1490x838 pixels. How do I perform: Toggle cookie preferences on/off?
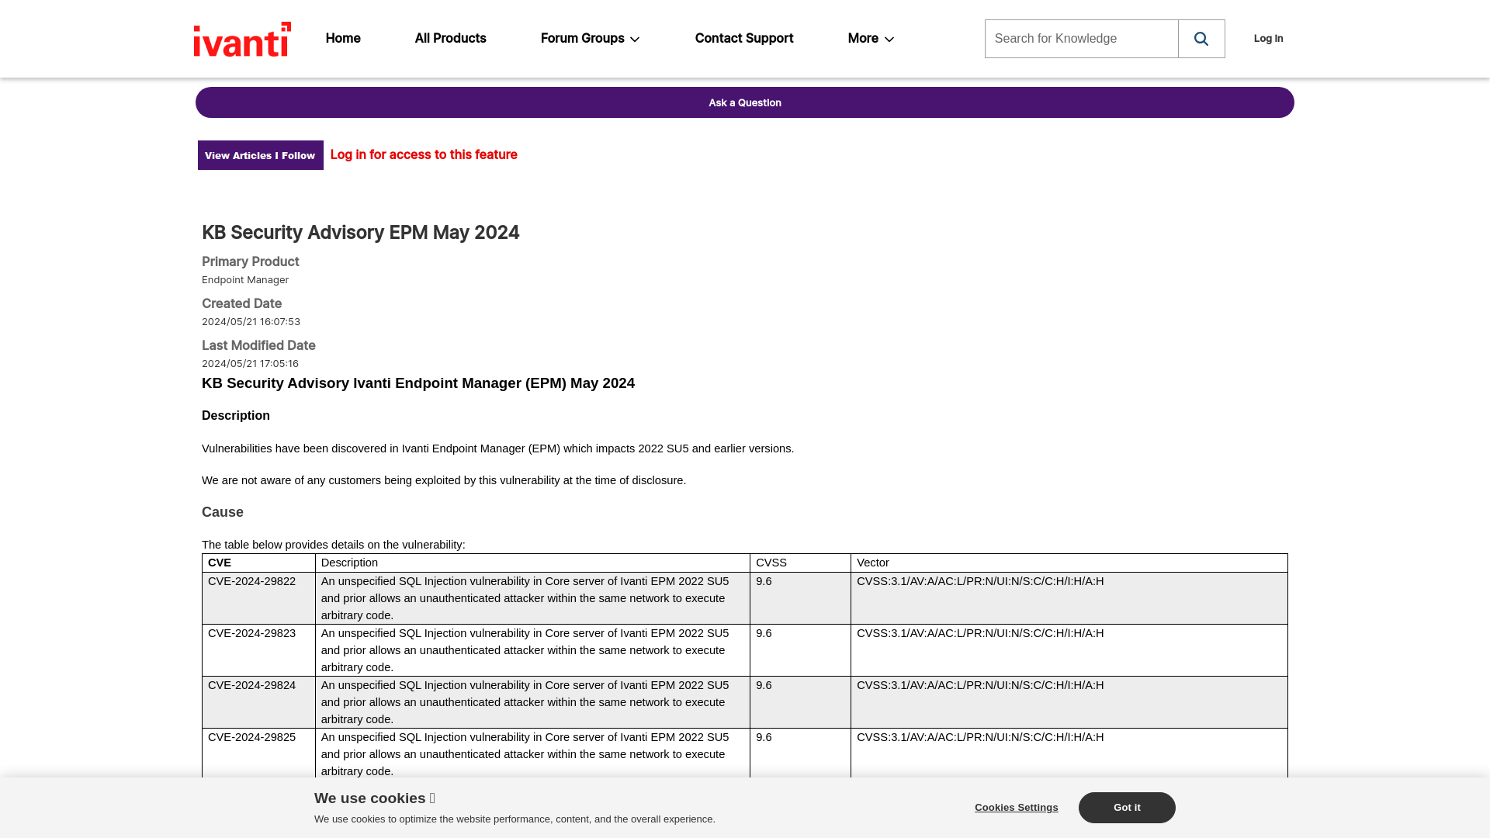point(1016,807)
